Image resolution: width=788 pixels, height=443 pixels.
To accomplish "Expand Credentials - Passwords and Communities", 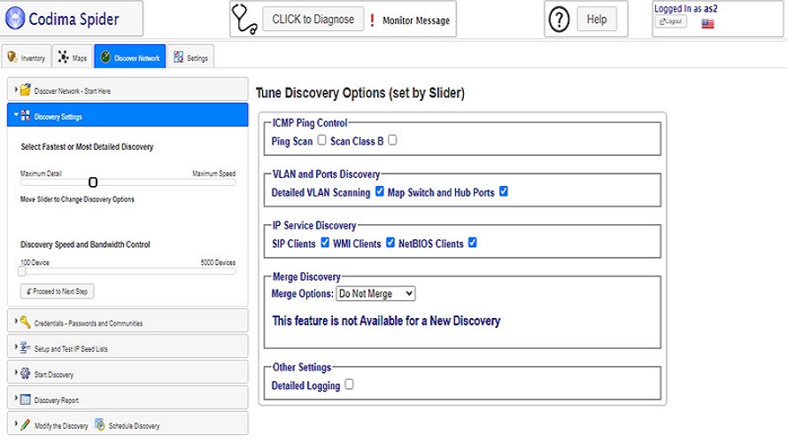I will (127, 322).
